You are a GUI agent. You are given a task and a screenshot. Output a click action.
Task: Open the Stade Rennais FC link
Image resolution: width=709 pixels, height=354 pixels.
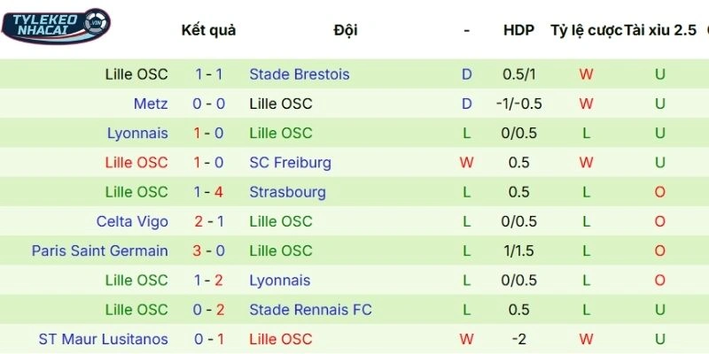311,310
